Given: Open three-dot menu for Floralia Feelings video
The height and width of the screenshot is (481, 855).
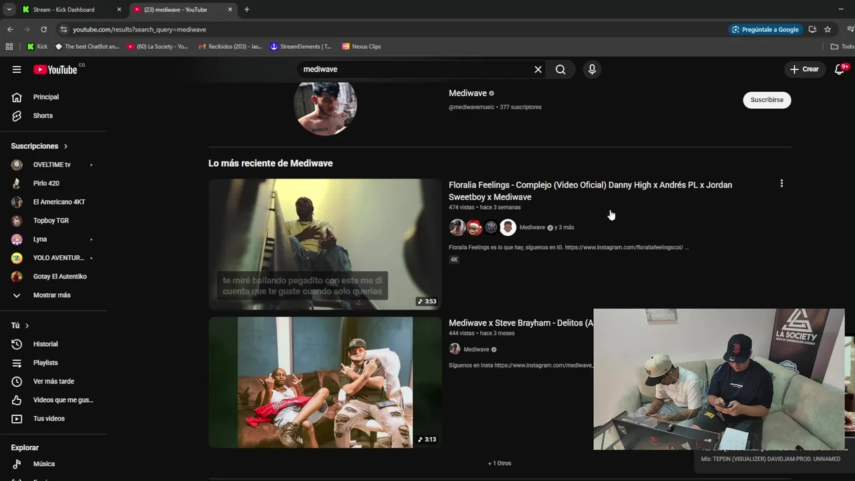Looking at the screenshot, I should [782, 184].
